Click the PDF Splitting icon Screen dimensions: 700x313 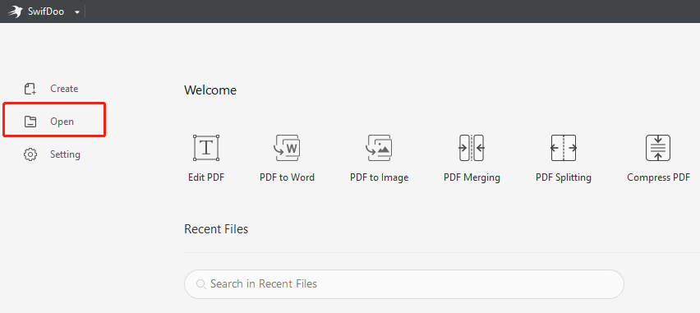click(564, 148)
